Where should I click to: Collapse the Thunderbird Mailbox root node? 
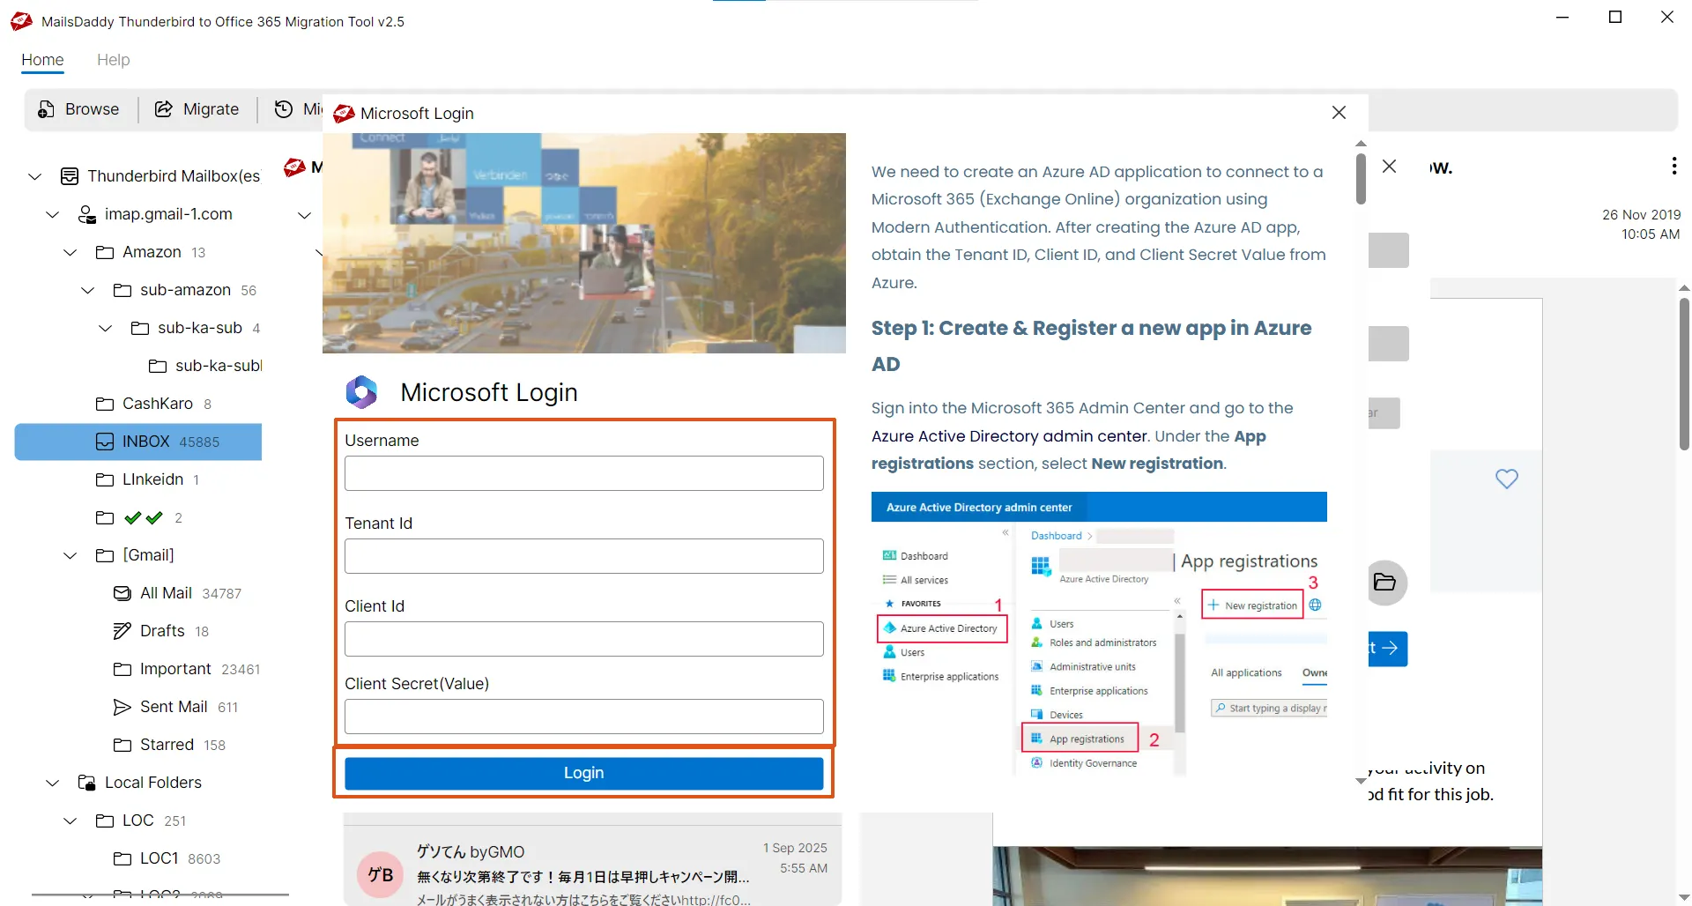point(33,176)
